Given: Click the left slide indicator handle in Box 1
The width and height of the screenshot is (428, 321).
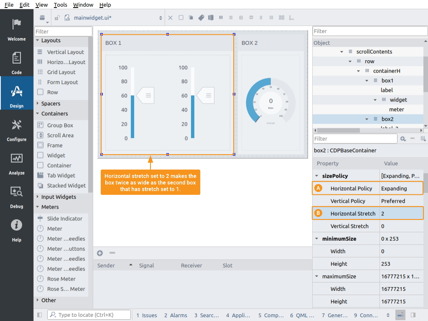Looking at the screenshot, I should (146, 95).
